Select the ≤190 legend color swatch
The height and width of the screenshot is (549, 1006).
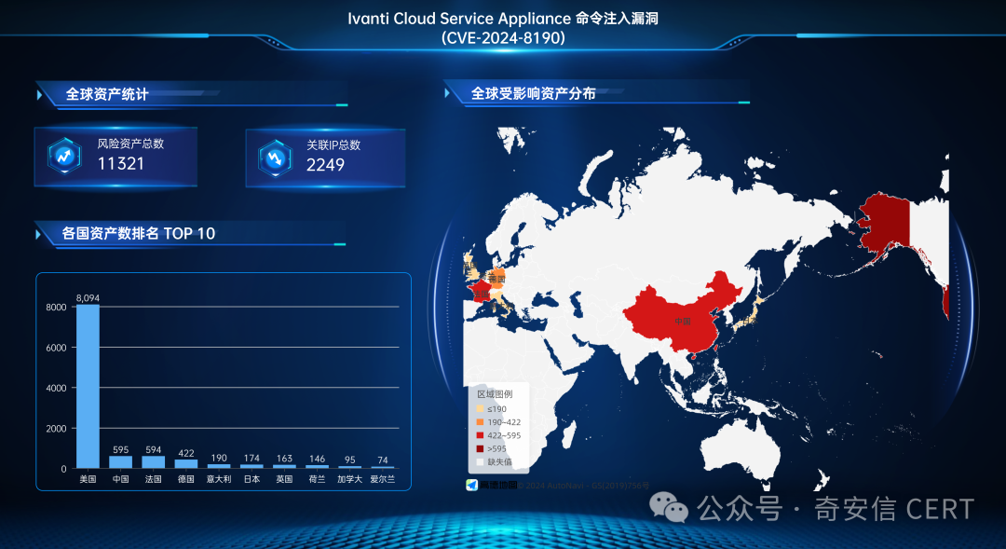point(480,408)
